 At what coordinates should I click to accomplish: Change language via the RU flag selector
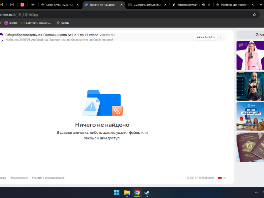[x=222, y=178]
